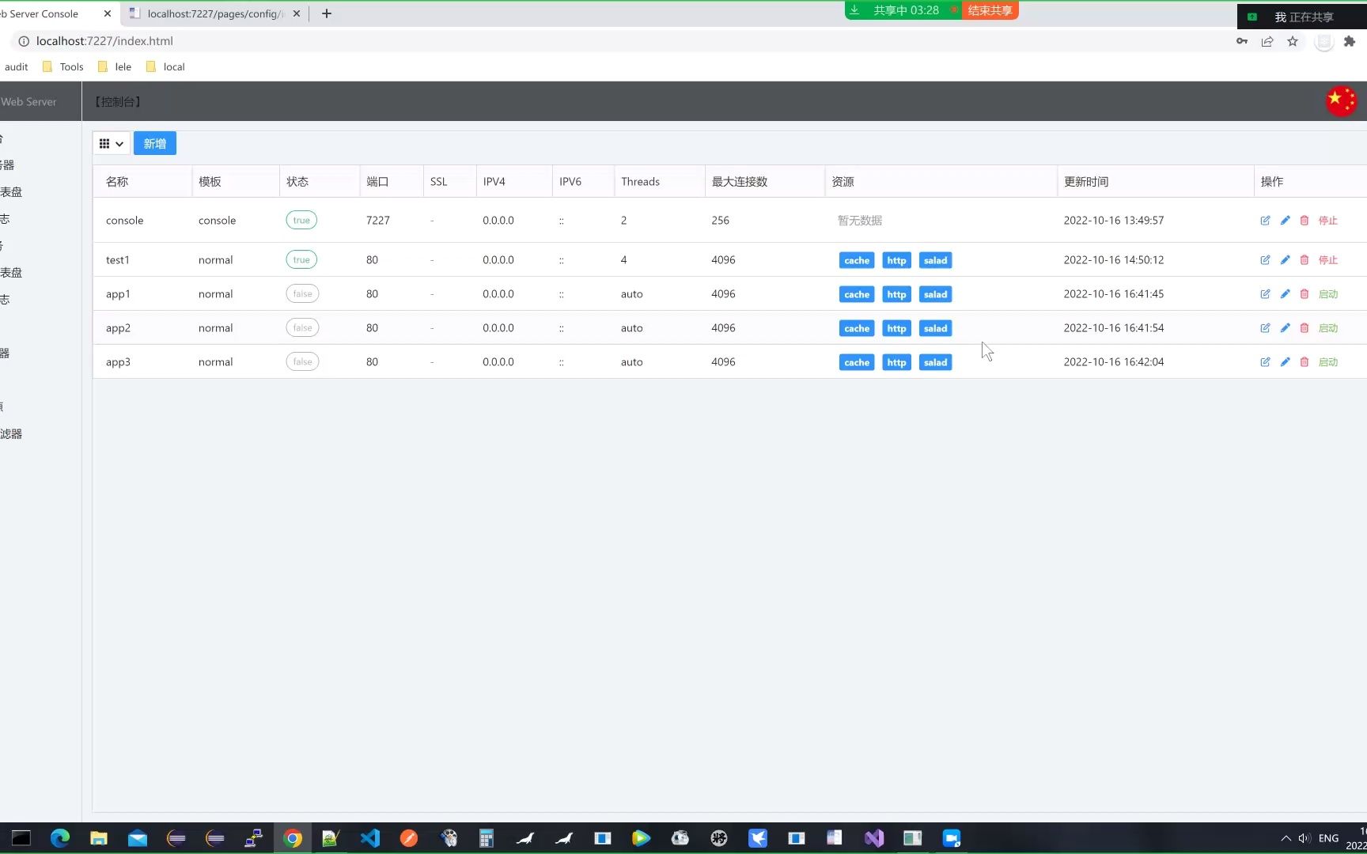This screenshot has height=854, width=1367.
Task: Delete app2 server with trash icon
Action: click(x=1305, y=328)
